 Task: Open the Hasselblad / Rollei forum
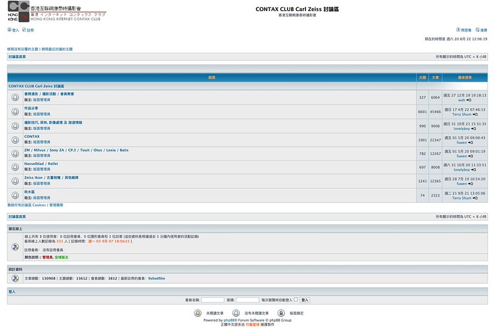click(41, 163)
